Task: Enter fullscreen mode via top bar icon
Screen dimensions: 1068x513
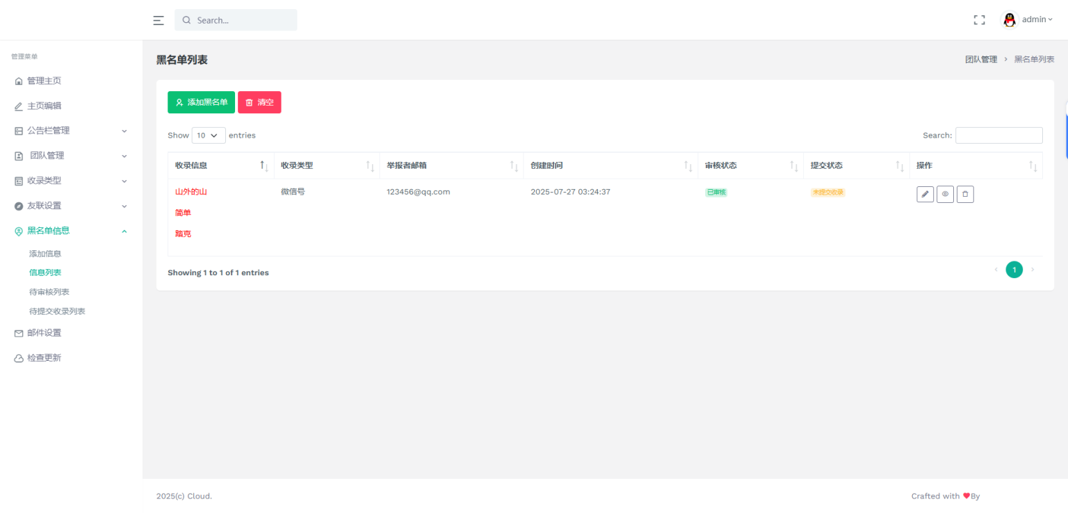Action: pos(979,20)
